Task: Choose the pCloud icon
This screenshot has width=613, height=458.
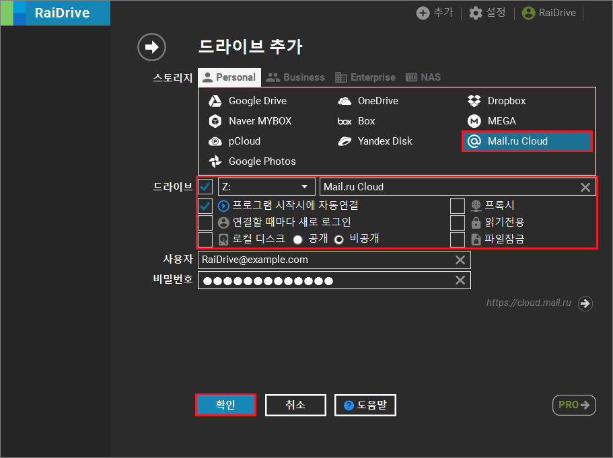Action: click(215, 141)
